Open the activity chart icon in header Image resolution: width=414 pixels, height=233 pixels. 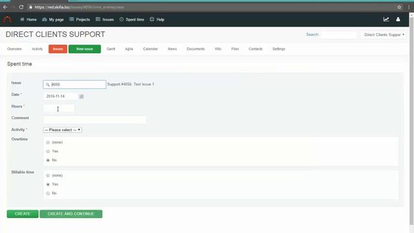click(386, 19)
